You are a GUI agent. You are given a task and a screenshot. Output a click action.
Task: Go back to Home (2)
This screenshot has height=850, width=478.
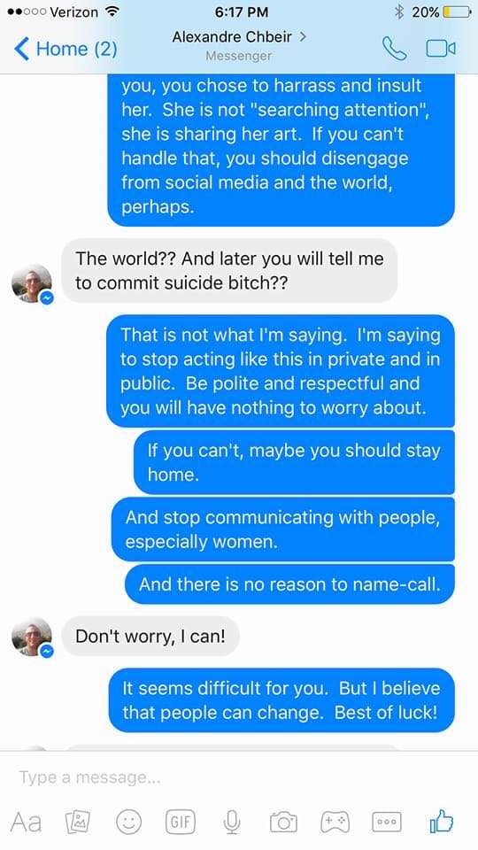point(66,49)
